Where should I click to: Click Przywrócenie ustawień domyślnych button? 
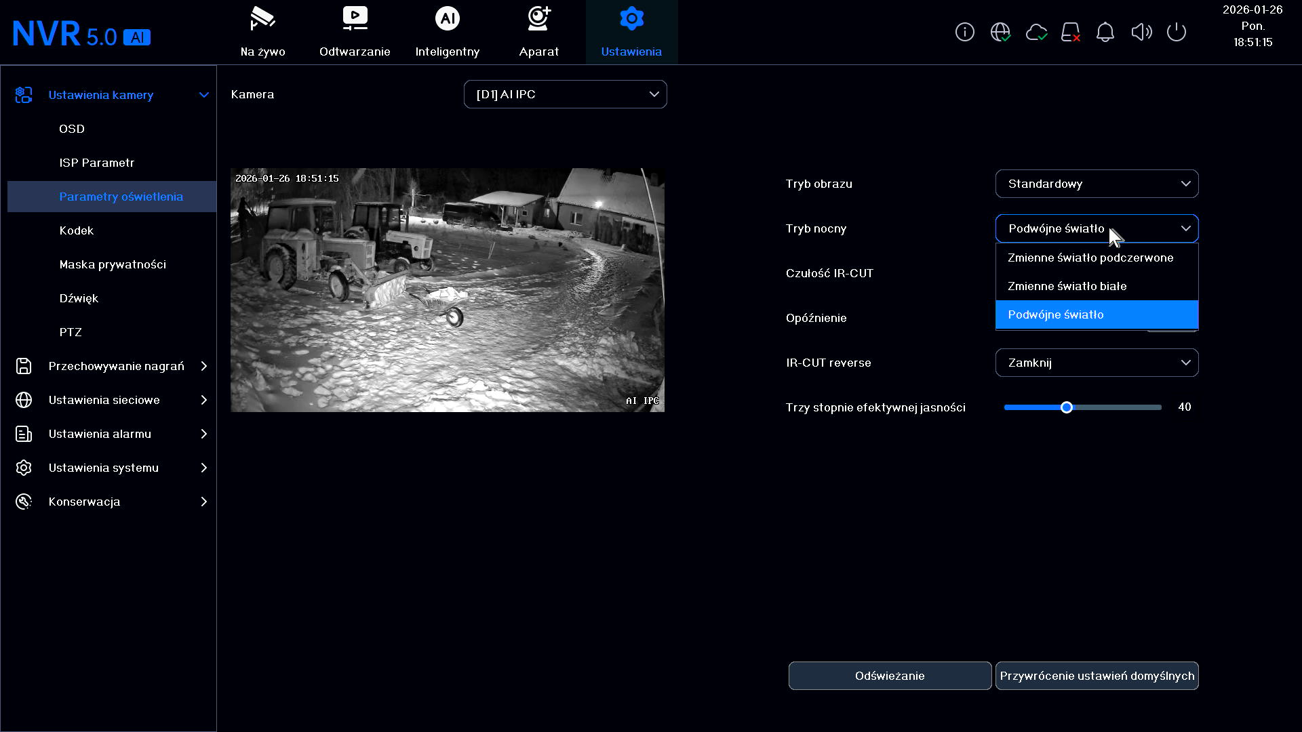click(x=1097, y=676)
